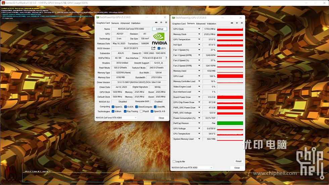Open the Fan 1 Speed (%) dropdown arrow

199,50
